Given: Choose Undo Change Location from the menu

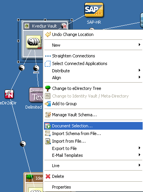Looking at the screenshot, I should tap(93, 34).
